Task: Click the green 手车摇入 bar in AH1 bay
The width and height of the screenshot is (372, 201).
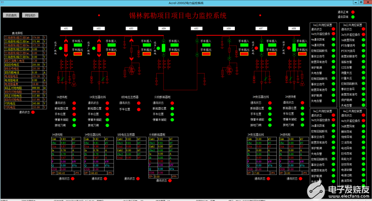Action: [x=78, y=45]
